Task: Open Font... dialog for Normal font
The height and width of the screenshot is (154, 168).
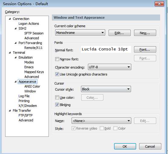Action: [145, 50]
